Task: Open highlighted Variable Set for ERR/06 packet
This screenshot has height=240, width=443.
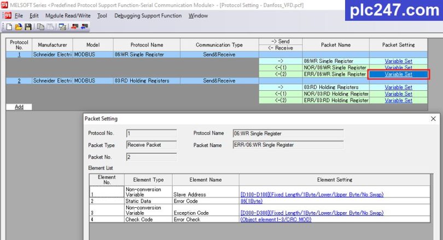Action: click(398, 74)
